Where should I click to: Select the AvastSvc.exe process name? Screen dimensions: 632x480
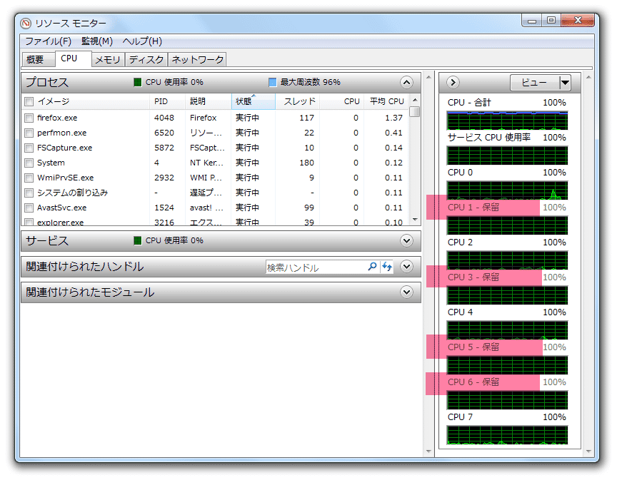pyautogui.click(x=61, y=208)
